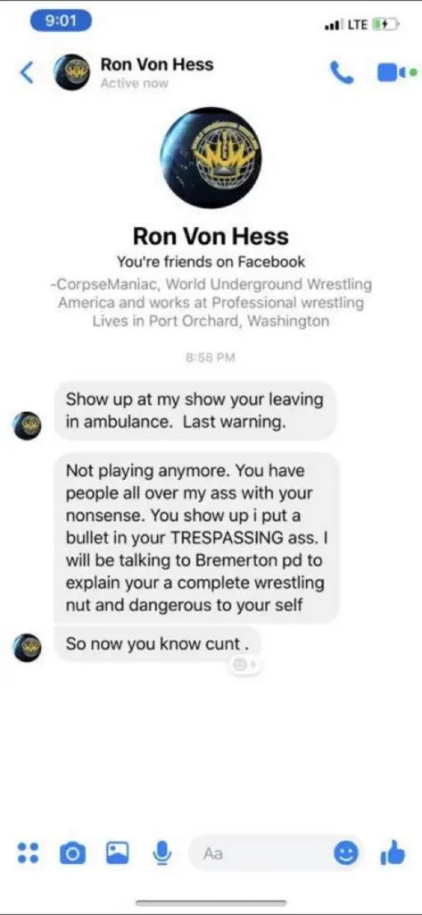Start a voice call with the phone icon
The image size is (422, 915).
pyautogui.click(x=342, y=73)
